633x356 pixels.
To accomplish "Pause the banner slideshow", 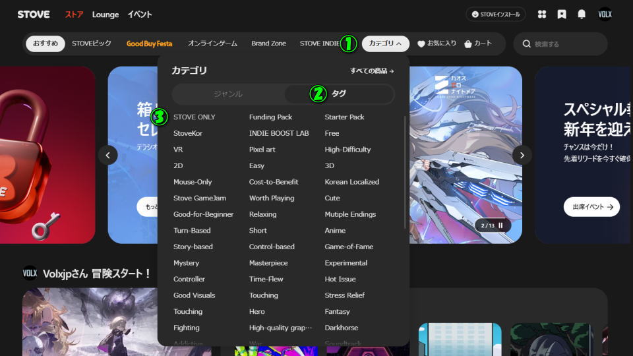I will pos(500,225).
